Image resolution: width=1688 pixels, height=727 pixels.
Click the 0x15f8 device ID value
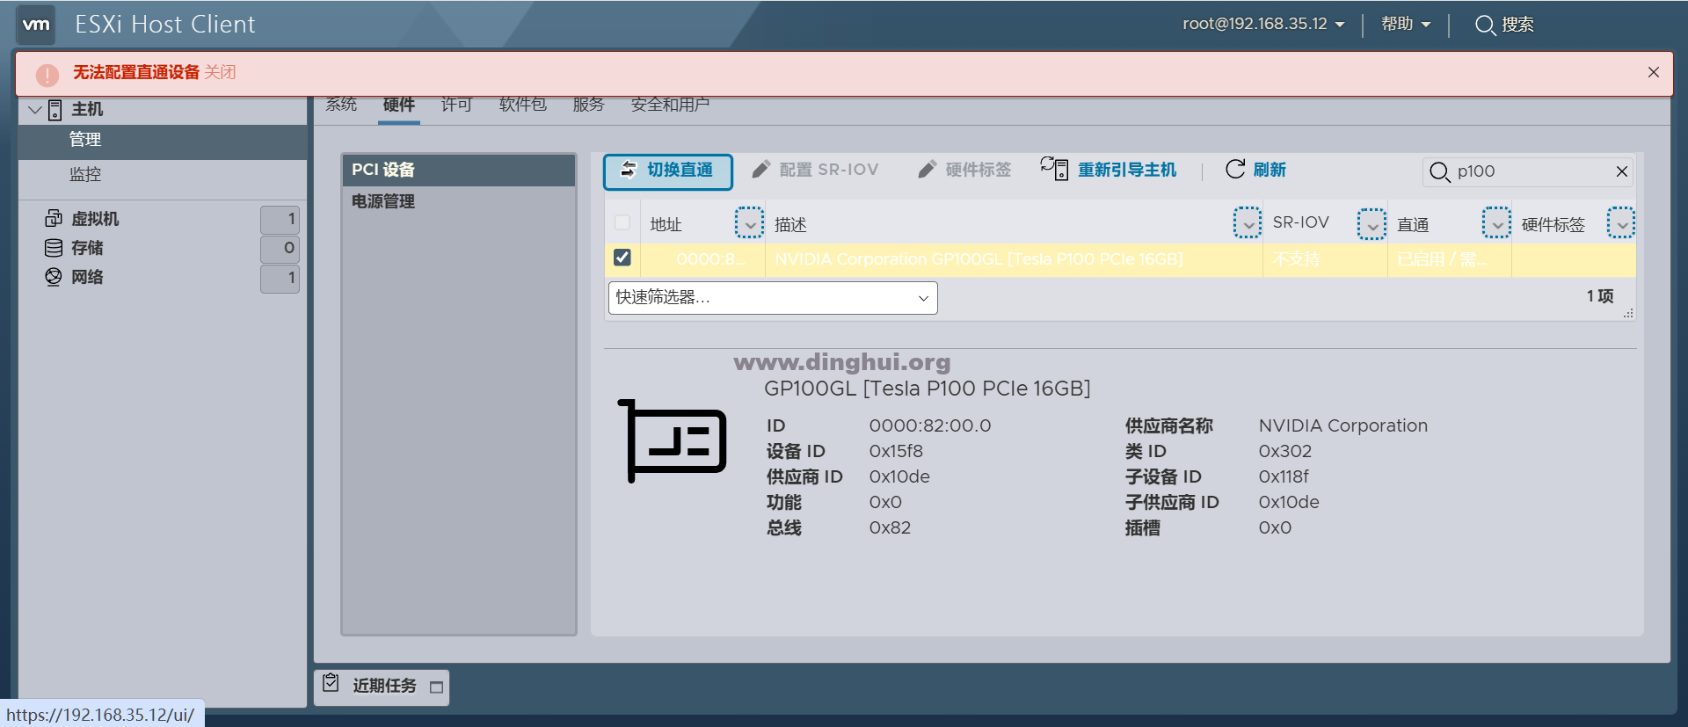[896, 451]
